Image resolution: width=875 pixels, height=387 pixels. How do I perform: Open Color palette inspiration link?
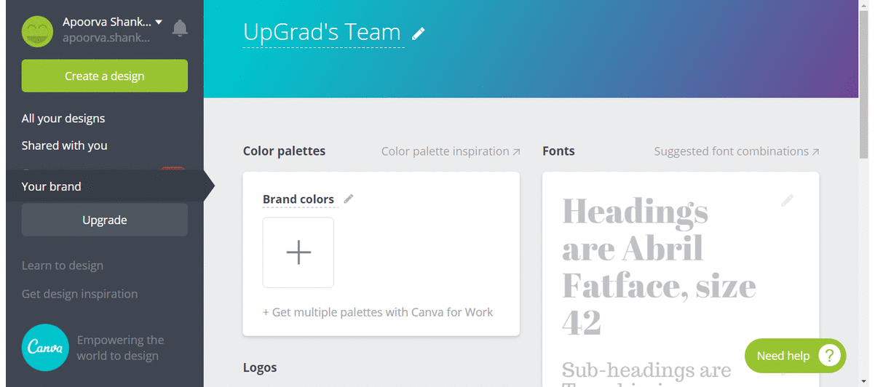point(451,151)
